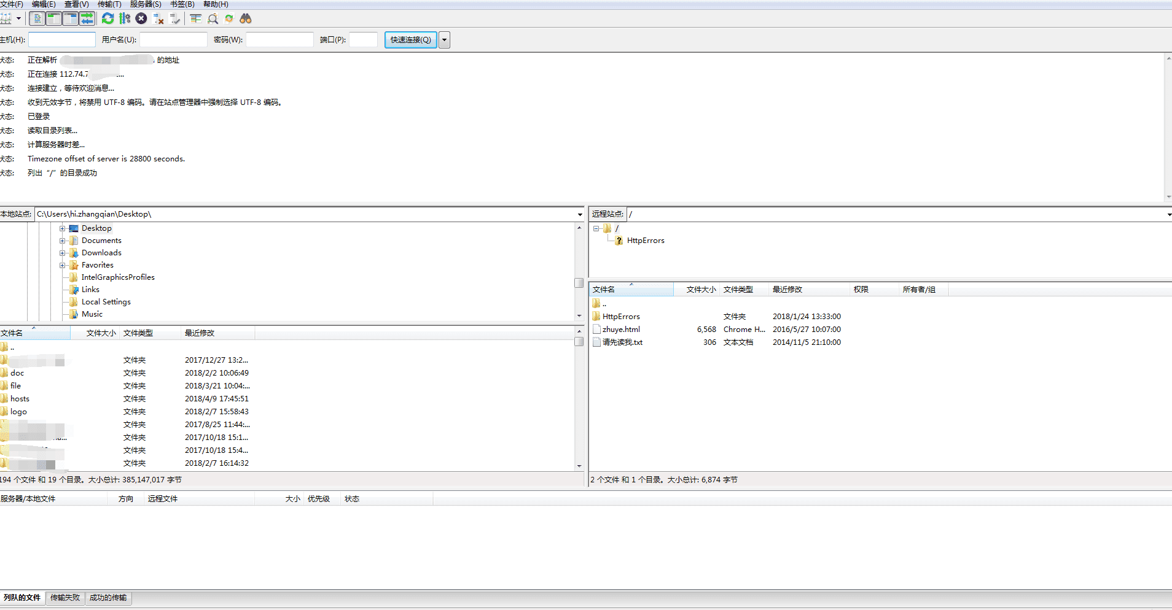The width and height of the screenshot is (1172, 610).
Task: Open the 文件(F) menu
Action: (12, 4)
